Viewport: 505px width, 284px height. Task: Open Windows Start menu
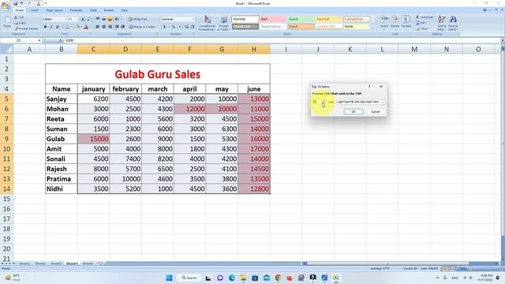coord(169,278)
